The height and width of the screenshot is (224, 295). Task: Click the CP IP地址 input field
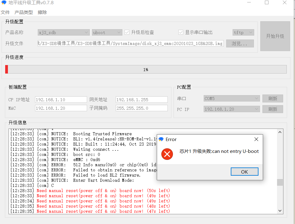click(x=61, y=100)
